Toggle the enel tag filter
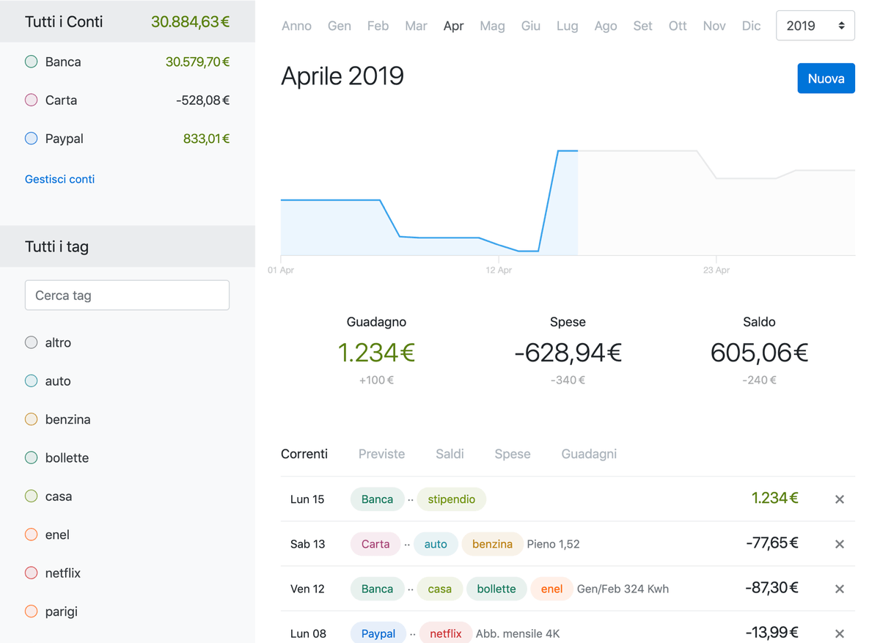Screen dimensions: 880x643 (x=31, y=534)
